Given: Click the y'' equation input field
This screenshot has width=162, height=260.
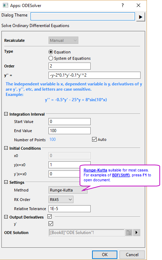Looking at the screenshot, I should pos(95,75).
